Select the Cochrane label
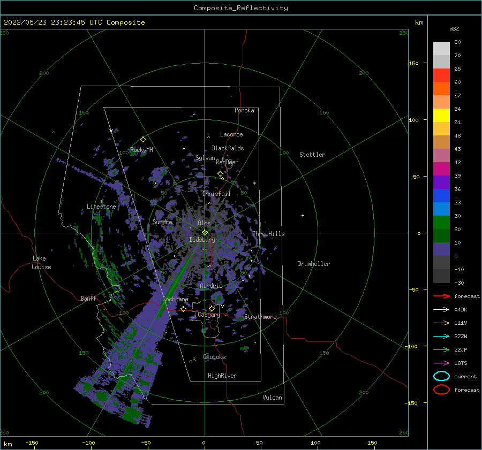The height and width of the screenshot is (450, 482). click(x=175, y=299)
